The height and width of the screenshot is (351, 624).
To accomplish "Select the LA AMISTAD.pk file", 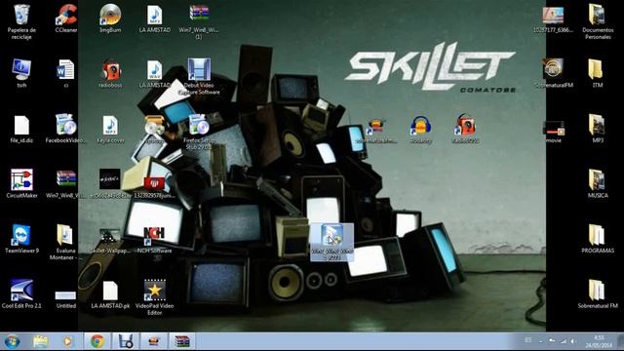I will coord(110,294).
